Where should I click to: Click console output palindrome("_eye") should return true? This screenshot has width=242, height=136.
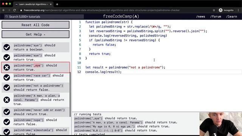coord(105,118)
